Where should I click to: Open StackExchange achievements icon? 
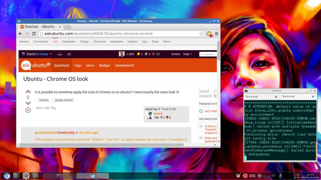pyautogui.click(x=69, y=54)
